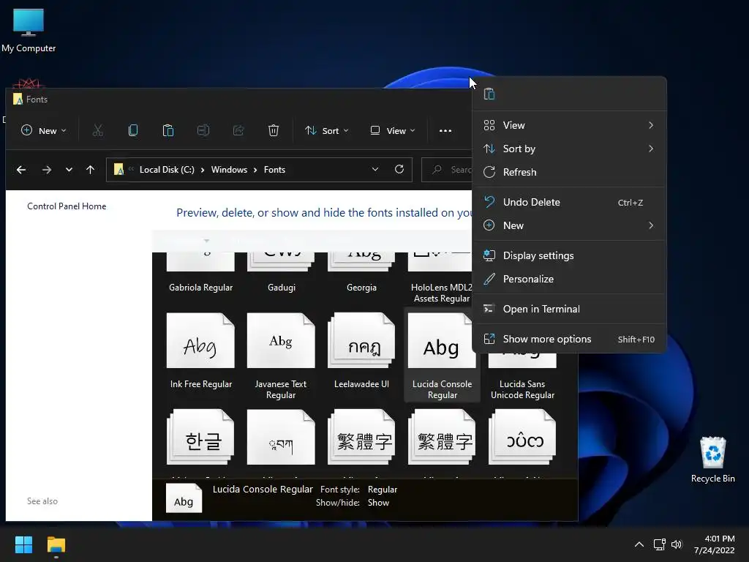Select the Gadugi font family
This screenshot has height=562, width=749.
[282, 272]
